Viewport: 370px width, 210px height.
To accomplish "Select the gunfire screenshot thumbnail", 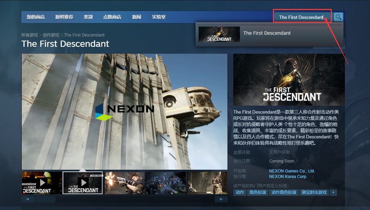I will (125, 183).
